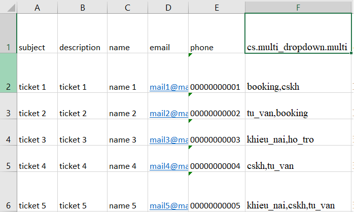Click the mail1@ email link
The width and height of the screenshot is (356, 212).
168,87
